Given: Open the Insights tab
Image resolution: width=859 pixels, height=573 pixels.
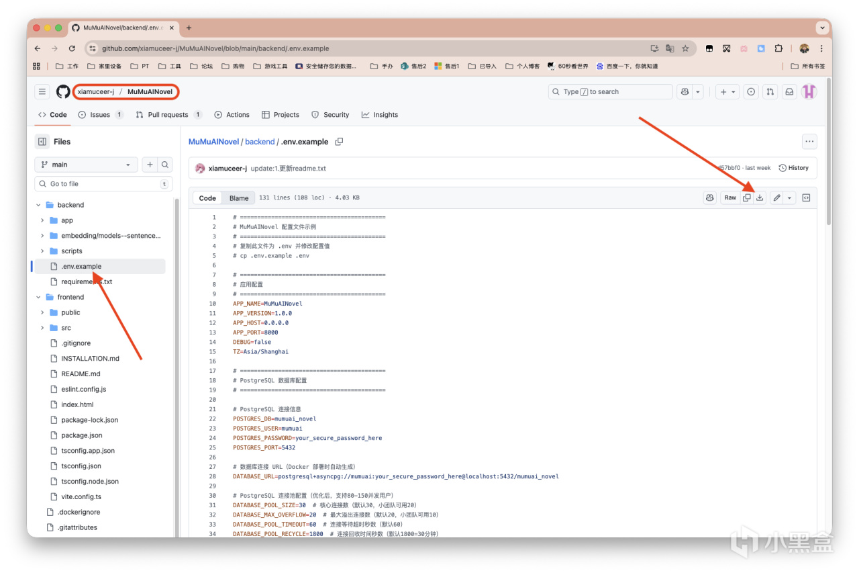Looking at the screenshot, I should pyautogui.click(x=380, y=115).
